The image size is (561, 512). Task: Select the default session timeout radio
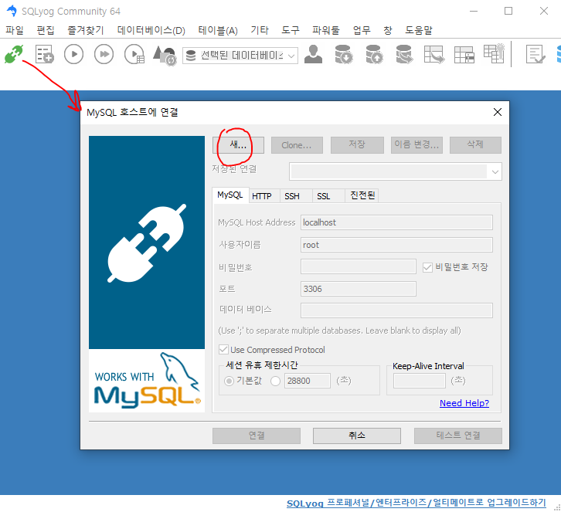pyautogui.click(x=229, y=381)
